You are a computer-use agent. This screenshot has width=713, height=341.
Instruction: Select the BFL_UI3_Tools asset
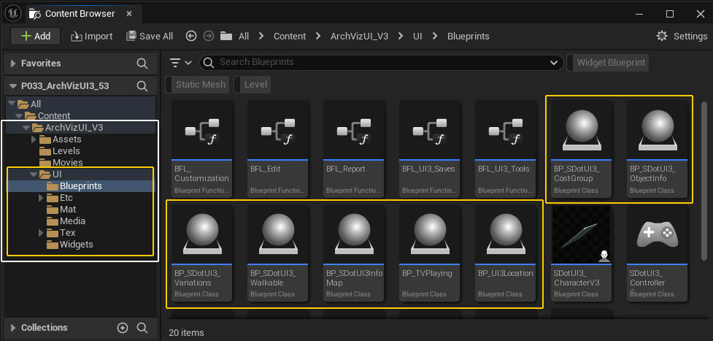[506, 150]
